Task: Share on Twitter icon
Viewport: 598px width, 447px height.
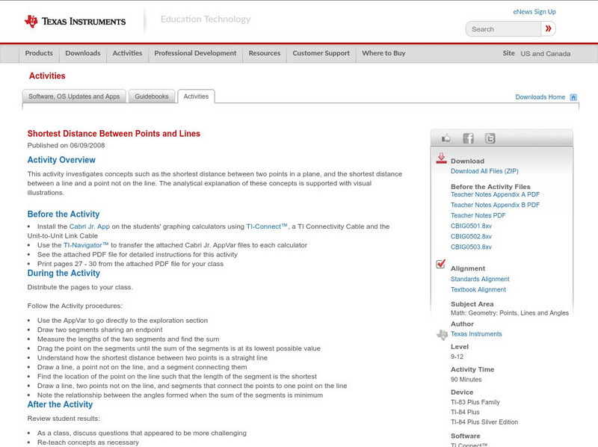Action: point(490,138)
